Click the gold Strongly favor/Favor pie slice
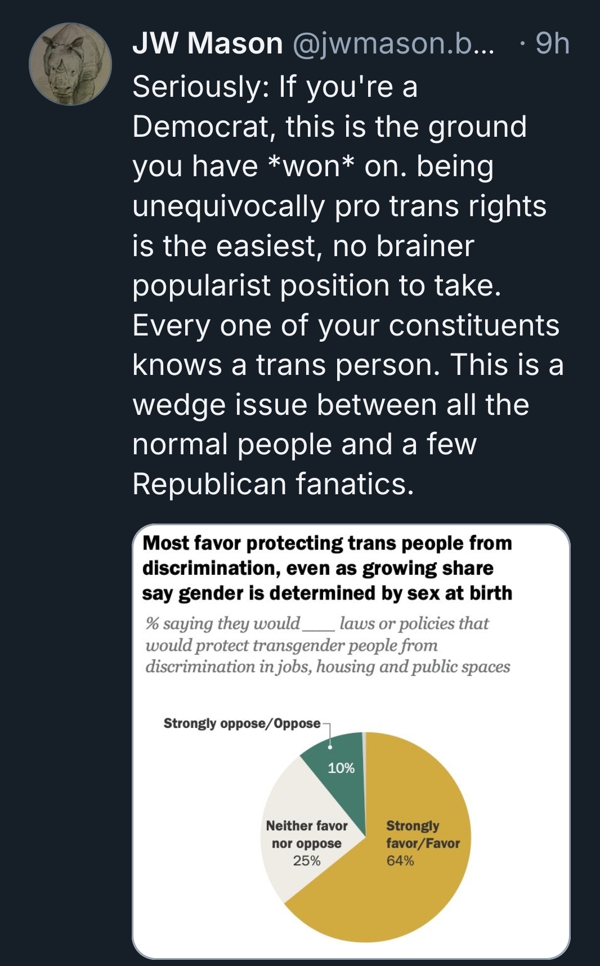Screen dimensions: 600x966 tap(417, 889)
